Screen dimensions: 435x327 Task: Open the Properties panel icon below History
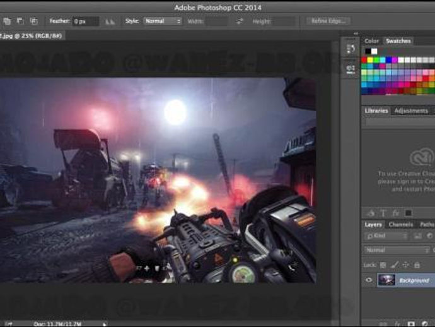pyautogui.click(x=351, y=69)
